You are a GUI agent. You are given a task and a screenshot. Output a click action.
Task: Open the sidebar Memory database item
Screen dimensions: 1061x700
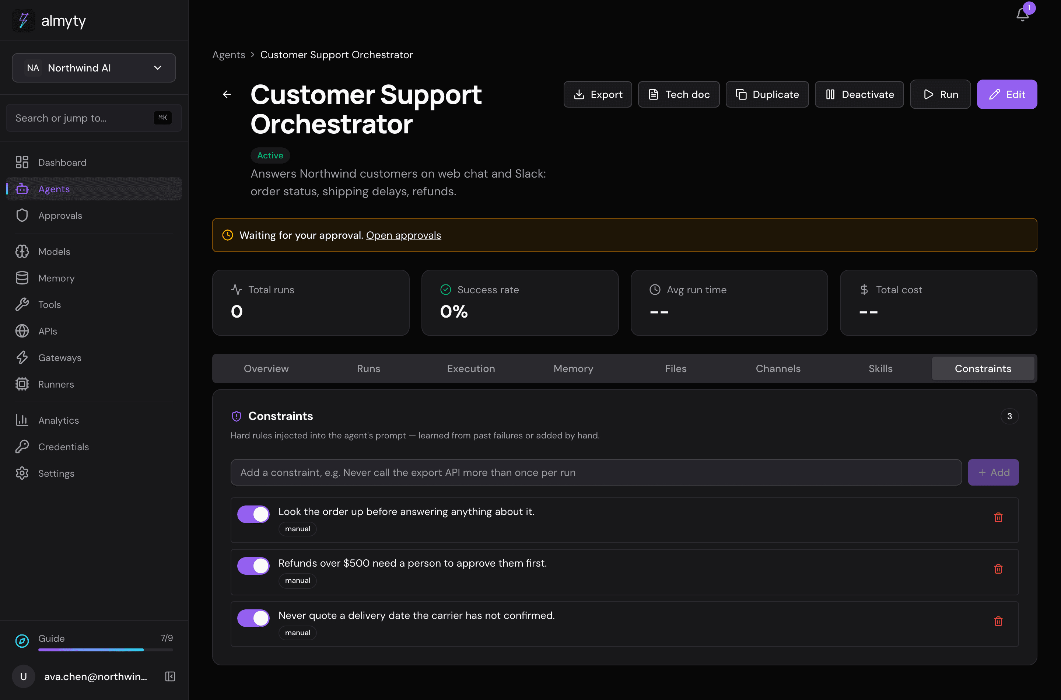pyautogui.click(x=94, y=278)
